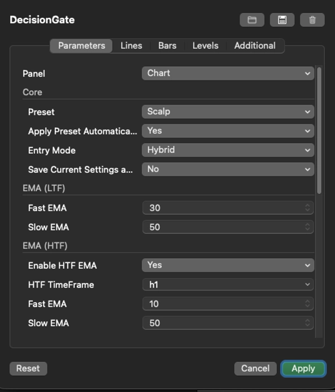Go to the Additional tab
The image size is (335, 392).
255,46
